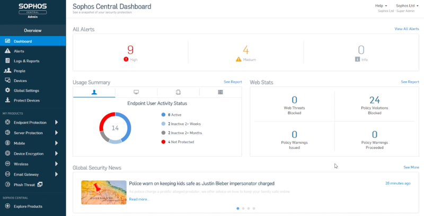This screenshot has height=216, width=424.
Task: Click the Mobile product icon
Action: point(7,143)
